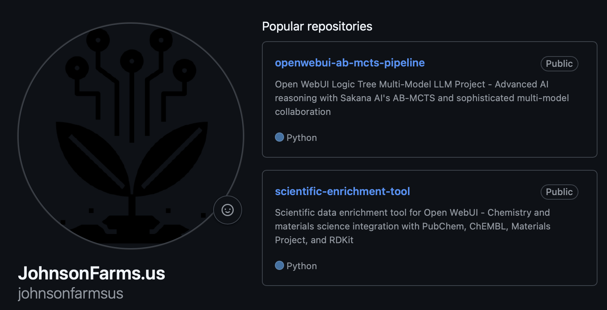Image resolution: width=607 pixels, height=310 pixels.
Task: Click "Sakana AI's AB-MCTS" in the description
Action: coord(387,98)
